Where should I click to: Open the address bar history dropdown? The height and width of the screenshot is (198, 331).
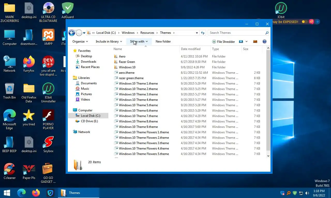coord(197,33)
